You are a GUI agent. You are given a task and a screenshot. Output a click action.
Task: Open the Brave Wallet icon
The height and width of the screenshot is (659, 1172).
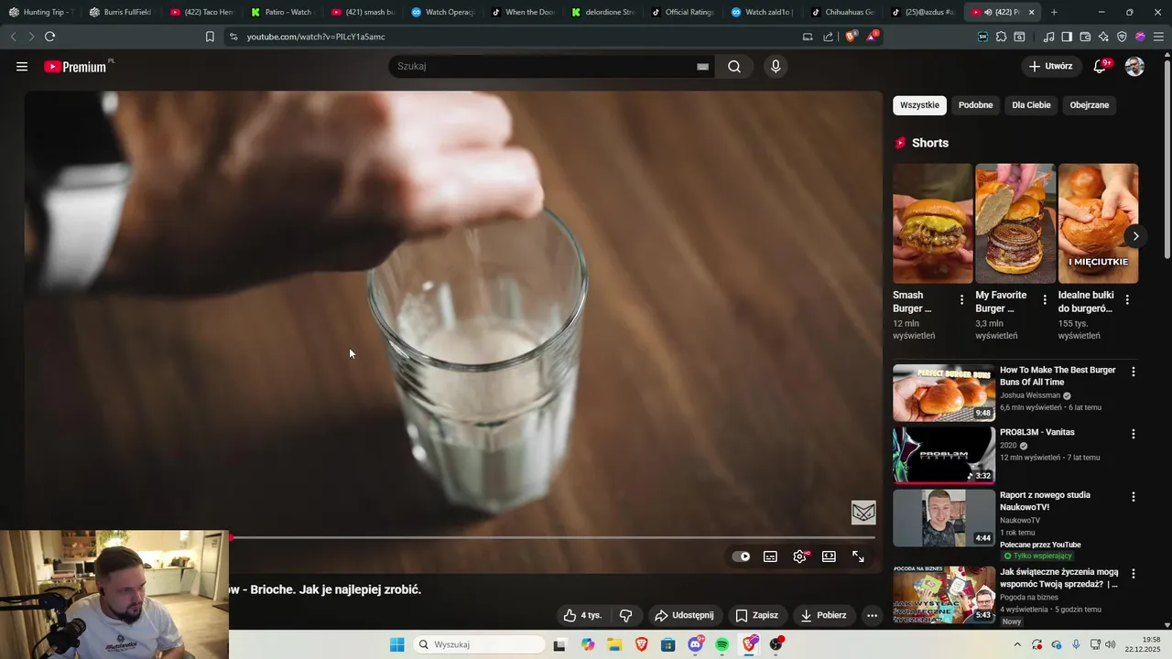pyautogui.click(x=1085, y=37)
